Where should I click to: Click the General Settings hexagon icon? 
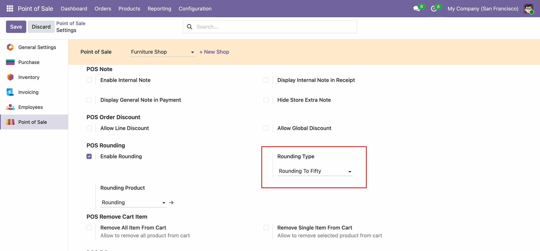click(10, 47)
